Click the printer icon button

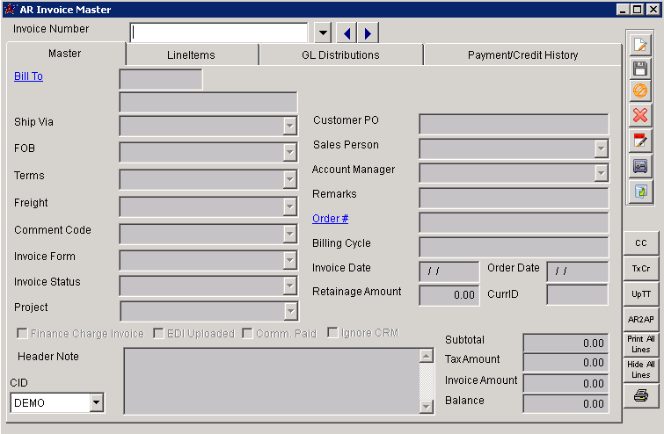pos(640,395)
